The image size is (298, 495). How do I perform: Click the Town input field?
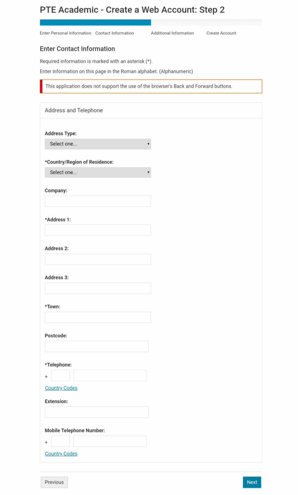pos(98,317)
